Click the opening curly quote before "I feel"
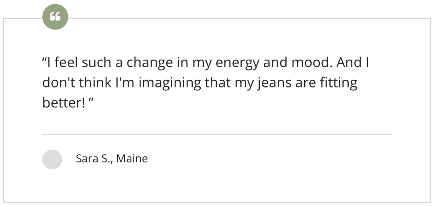This screenshot has height=207, width=434. tap(45, 60)
